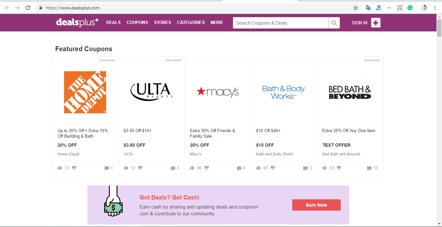Click the dealsplus logo
This screenshot has width=442, height=227.
pos(77,22)
